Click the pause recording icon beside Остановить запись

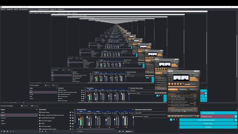[x=236, y=117]
